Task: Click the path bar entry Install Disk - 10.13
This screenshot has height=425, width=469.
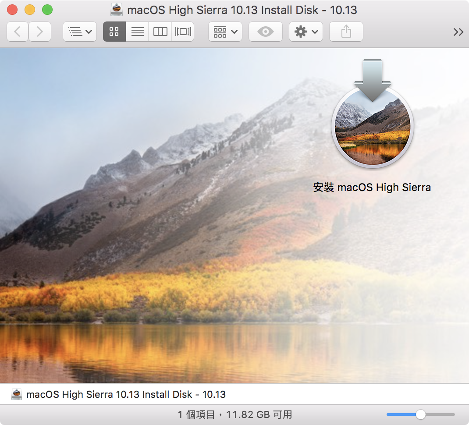Action: click(126, 394)
